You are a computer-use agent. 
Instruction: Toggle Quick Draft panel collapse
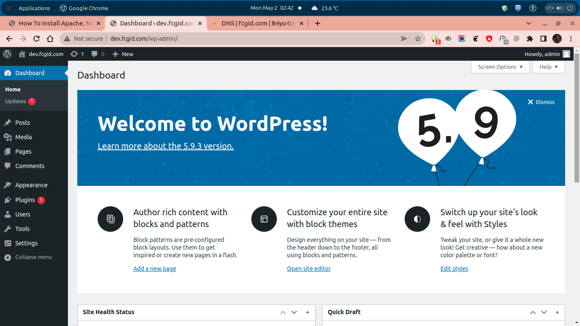(557, 312)
